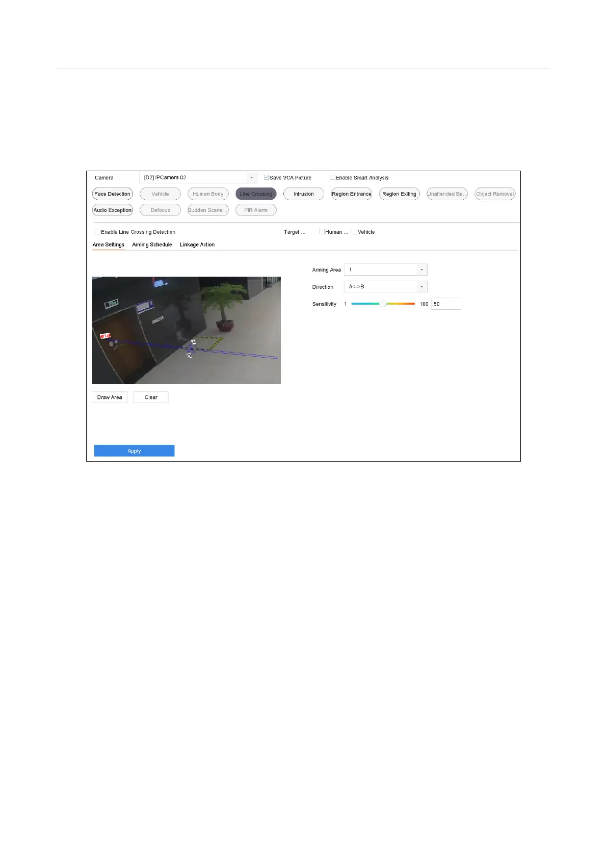
Task: Check the Human target checkbox
Action: (x=322, y=232)
